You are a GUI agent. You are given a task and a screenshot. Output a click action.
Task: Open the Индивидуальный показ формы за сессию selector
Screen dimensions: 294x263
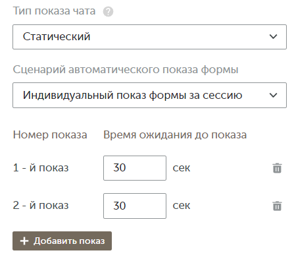149,95
